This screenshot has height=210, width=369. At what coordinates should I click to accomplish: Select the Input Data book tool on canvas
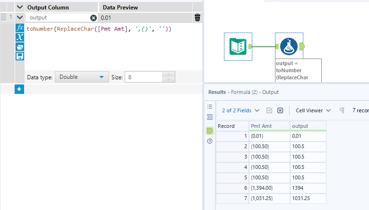[238, 46]
